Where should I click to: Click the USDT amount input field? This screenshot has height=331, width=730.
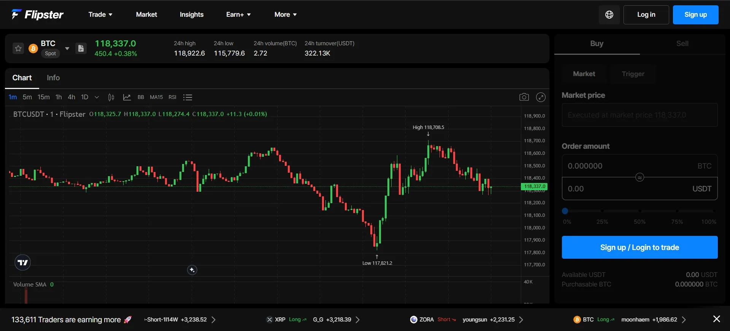point(640,189)
